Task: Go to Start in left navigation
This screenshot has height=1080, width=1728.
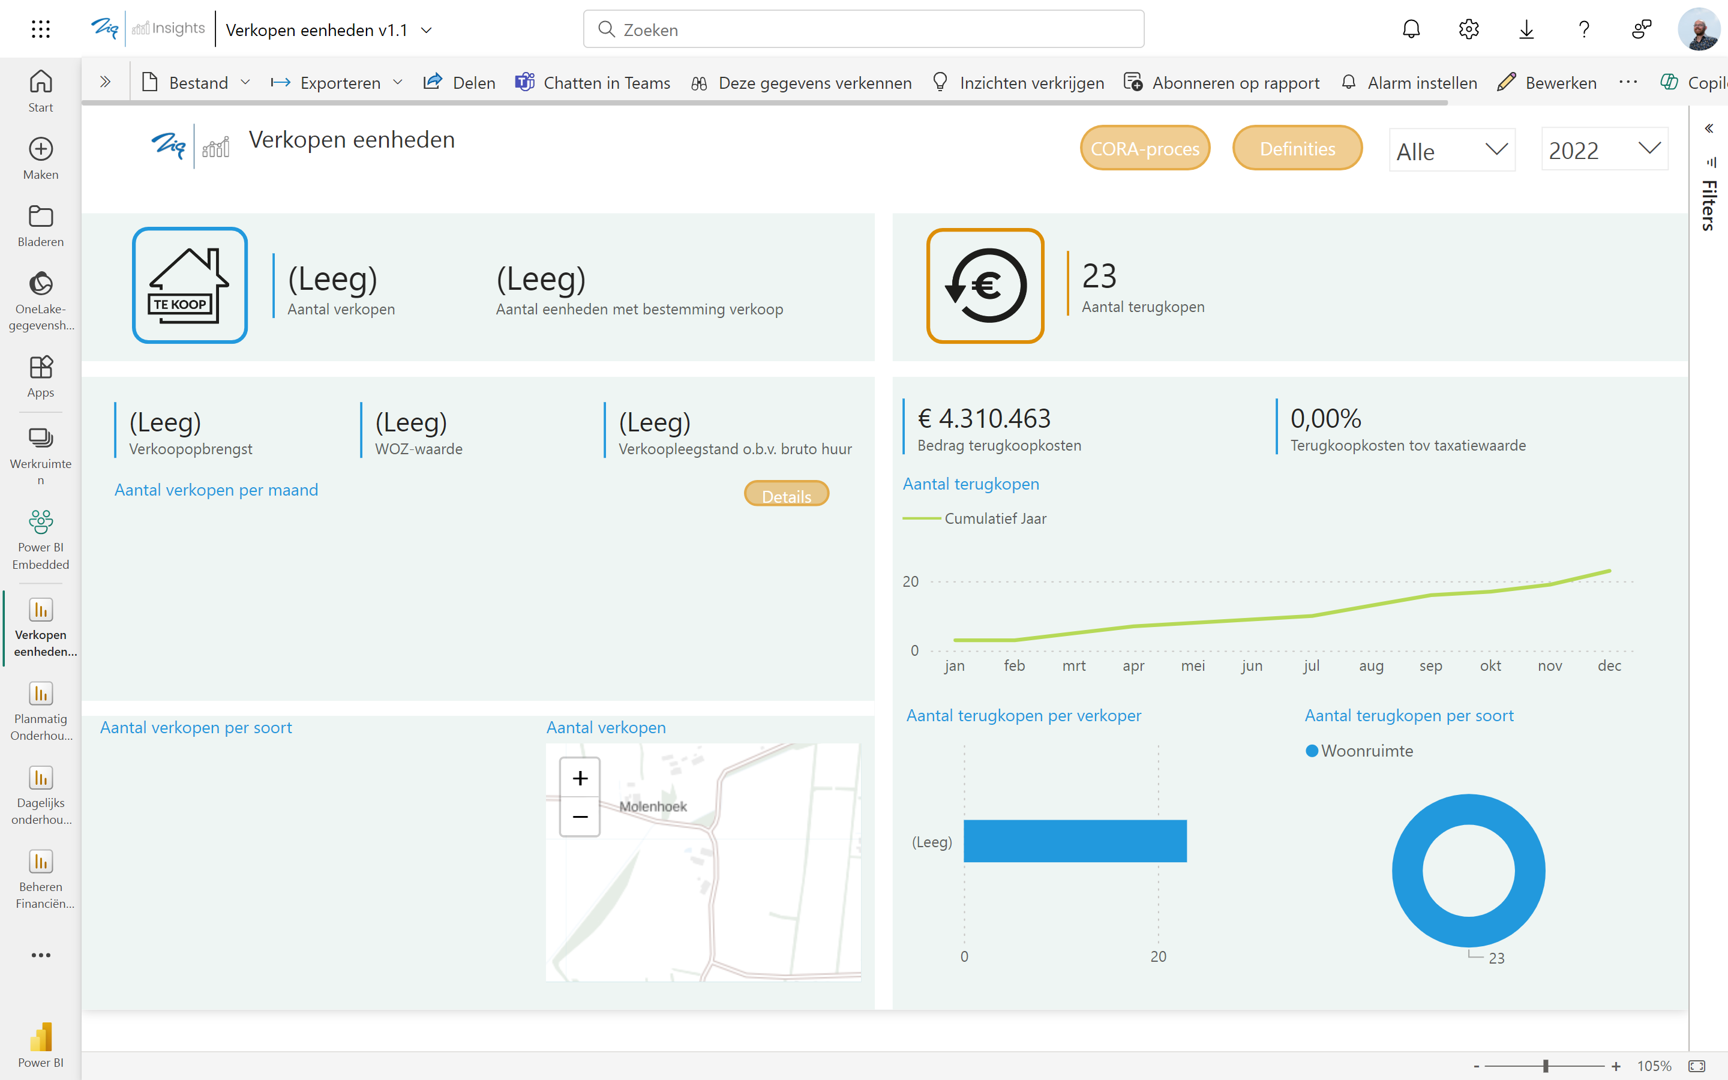Action: (41, 91)
